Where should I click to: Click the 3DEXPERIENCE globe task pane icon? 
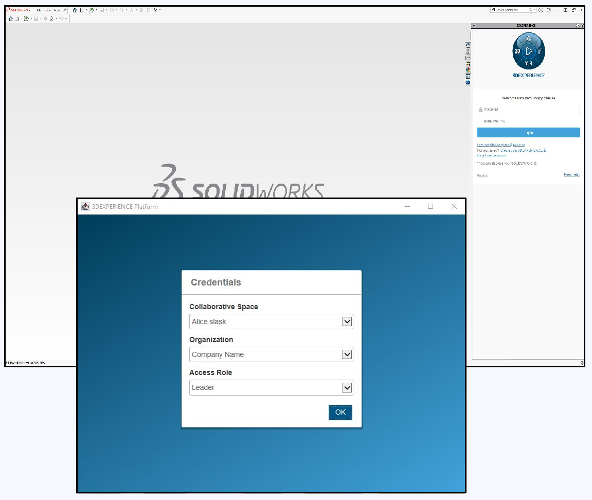pyautogui.click(x=468, y=82)
